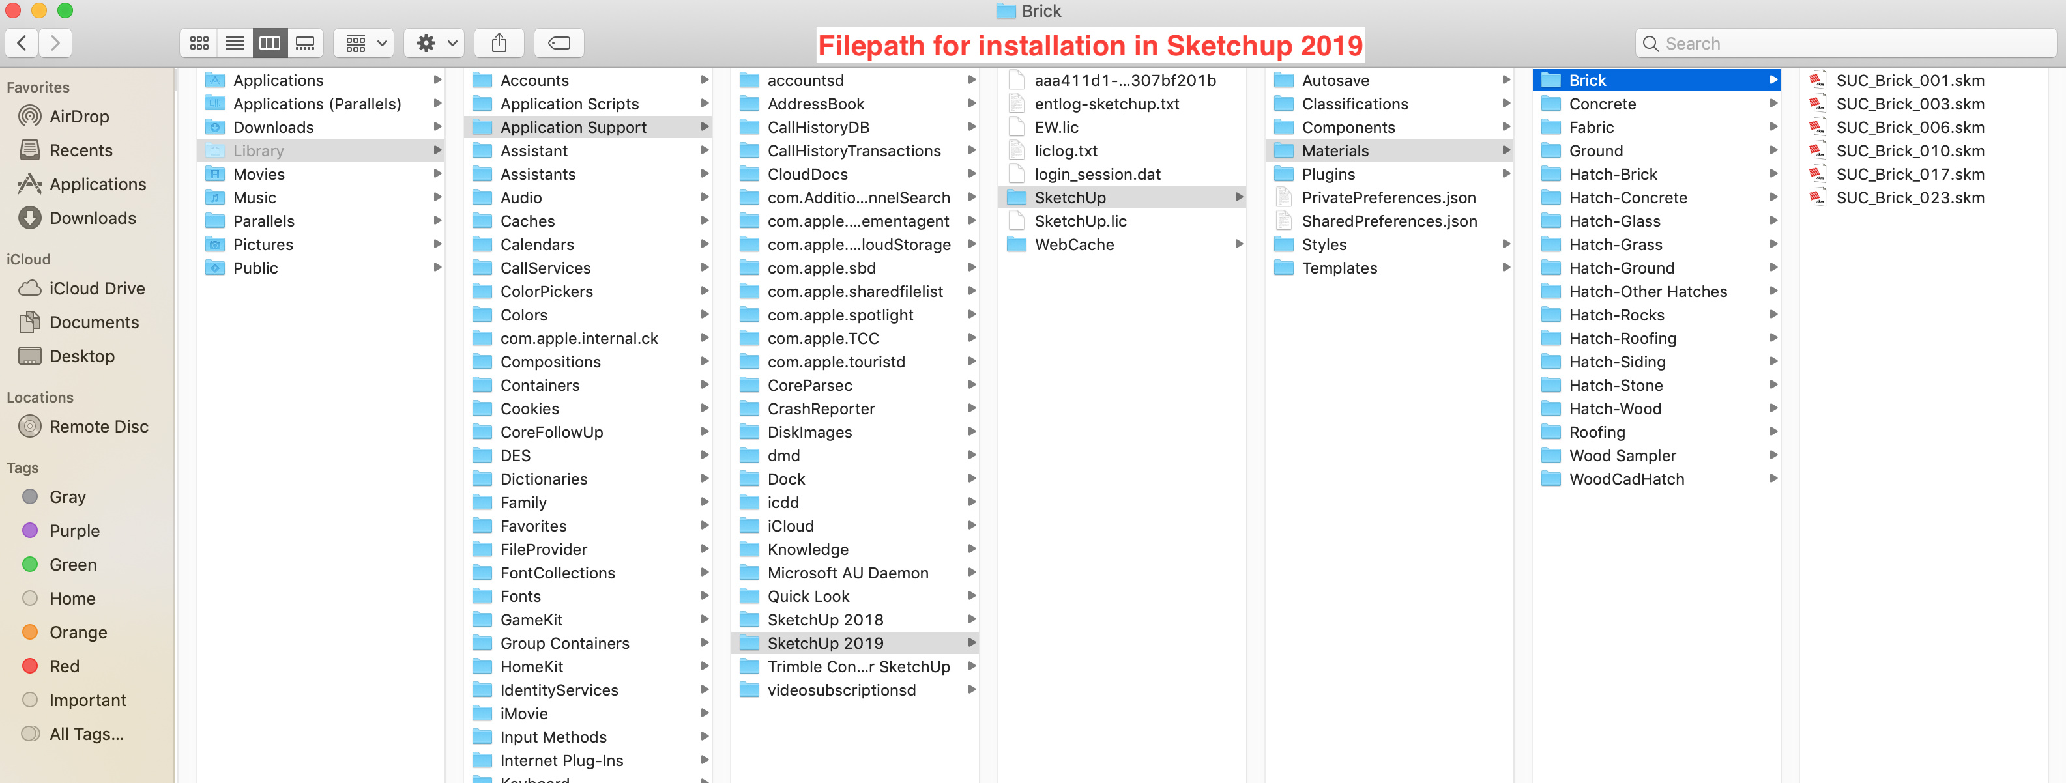Select the FontCollections folder
Viewport: 2066px width, 783px height.
click(x=588, y=572)
